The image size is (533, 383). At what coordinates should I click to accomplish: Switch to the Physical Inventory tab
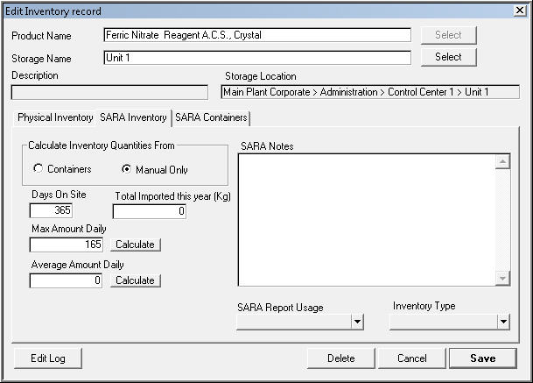coord(55,117)
